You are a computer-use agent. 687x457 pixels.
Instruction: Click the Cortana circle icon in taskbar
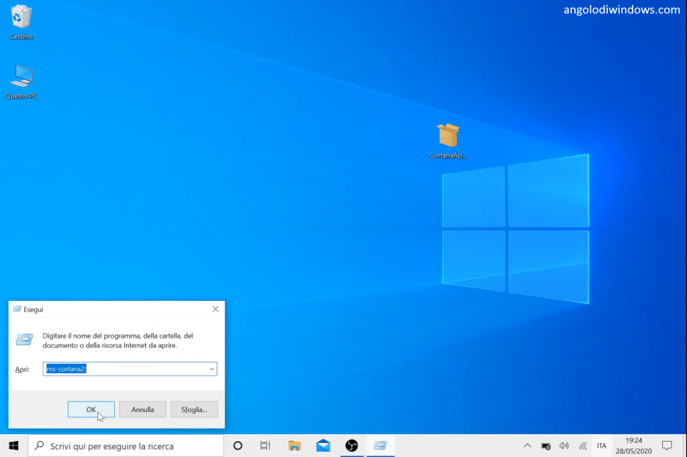click(x=237, y=446)
